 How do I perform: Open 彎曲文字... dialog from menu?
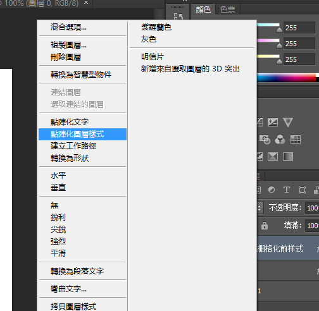82,289
